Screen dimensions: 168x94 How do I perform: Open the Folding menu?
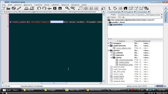click(38, 5)
